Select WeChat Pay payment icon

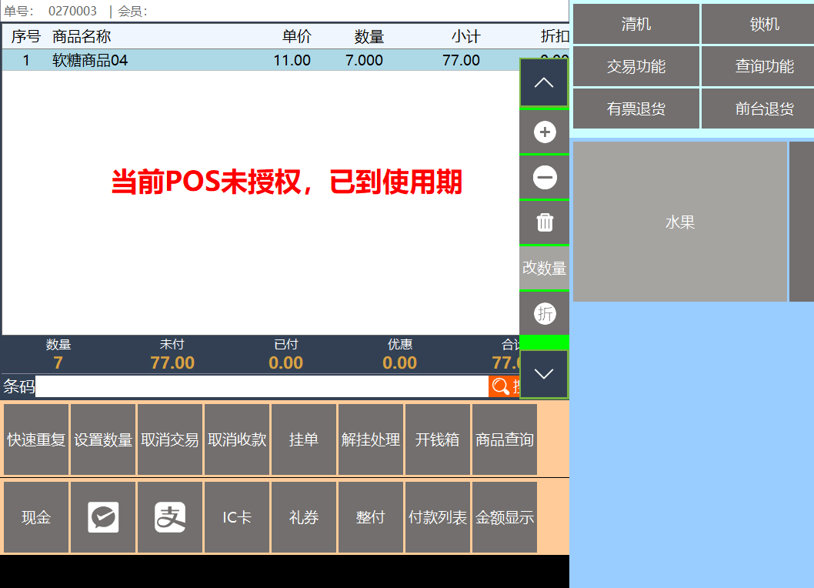pyautogui.click(x=103, y=517)
